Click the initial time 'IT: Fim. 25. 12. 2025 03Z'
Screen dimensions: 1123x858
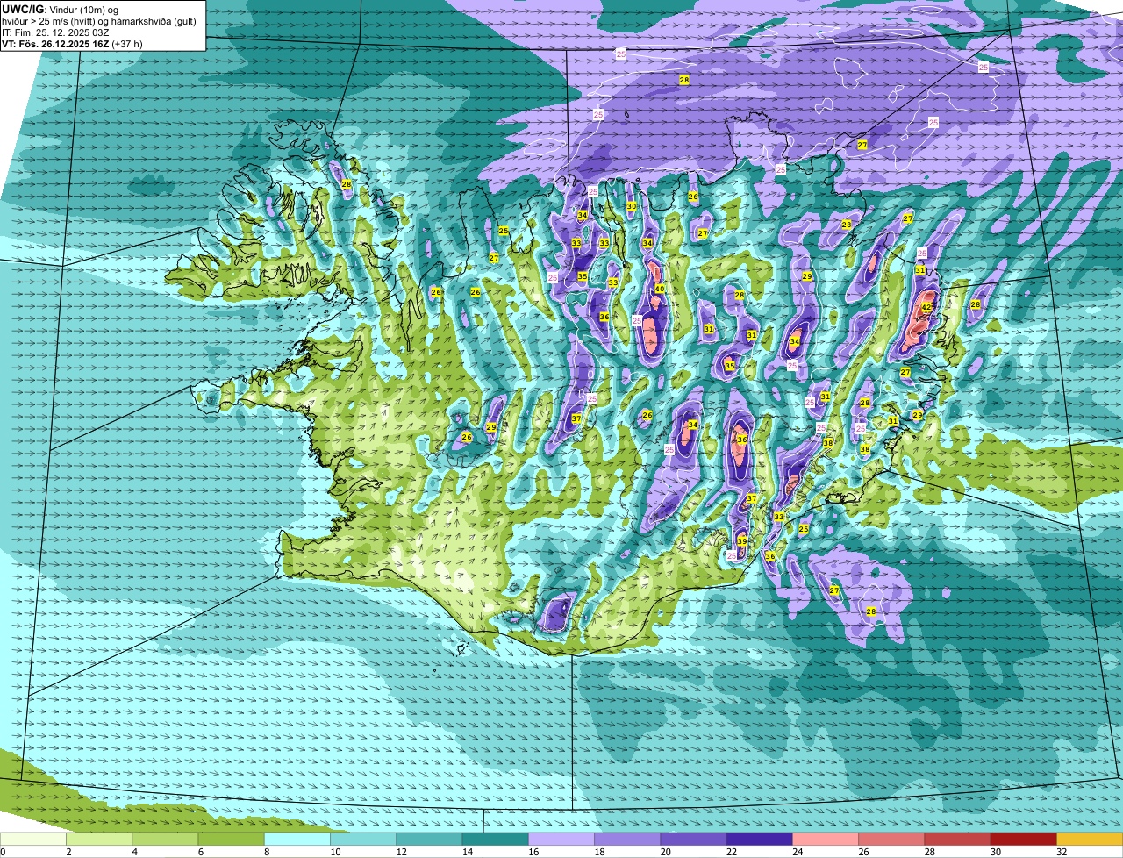tap(55, 32)
